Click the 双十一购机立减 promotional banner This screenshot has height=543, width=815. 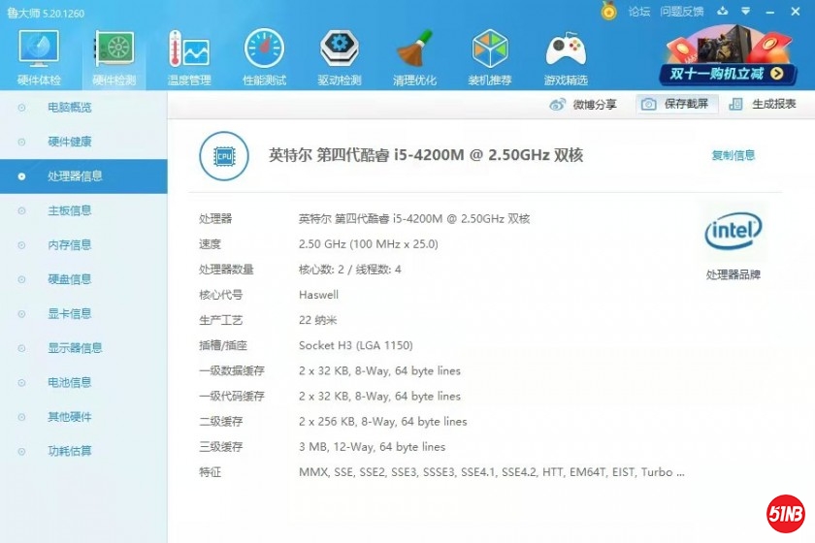[728, 58]
